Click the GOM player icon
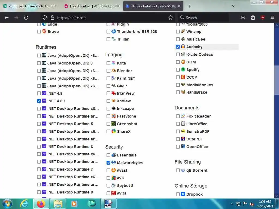 point(183,62)
